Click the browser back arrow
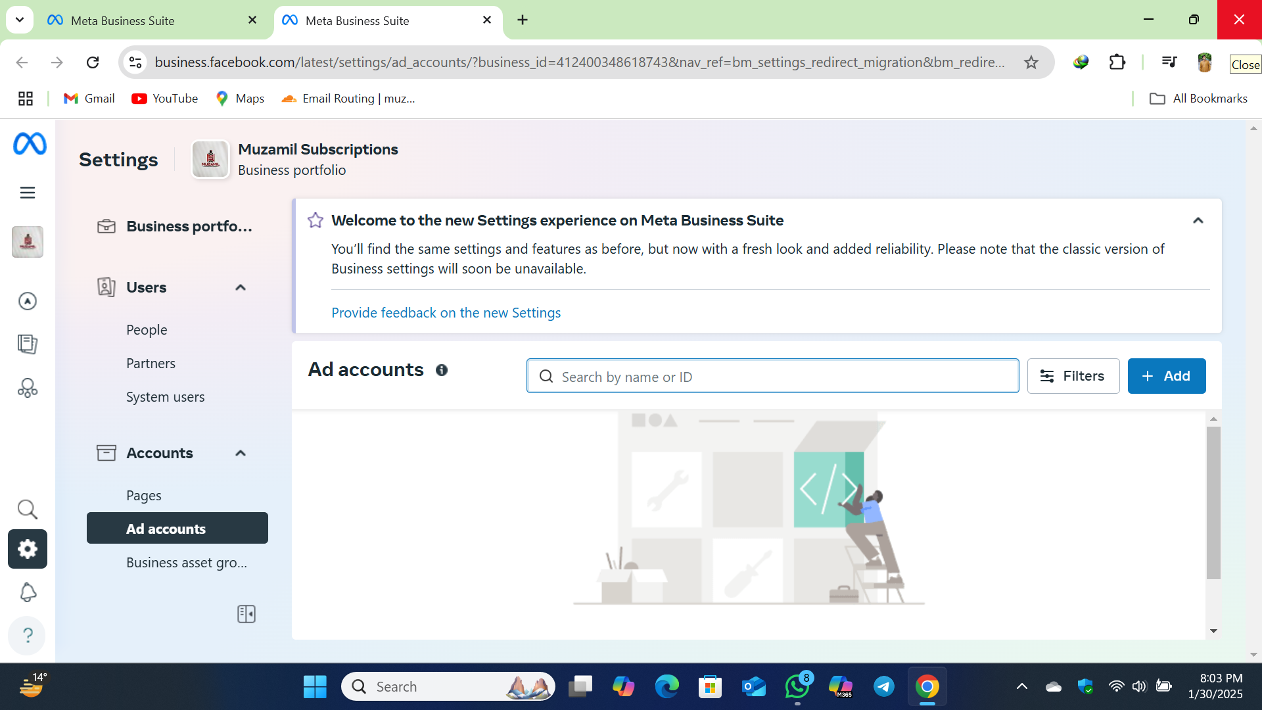Viewport: 1262px width, 710px height. pyautogui.click(x=22, y=62)
